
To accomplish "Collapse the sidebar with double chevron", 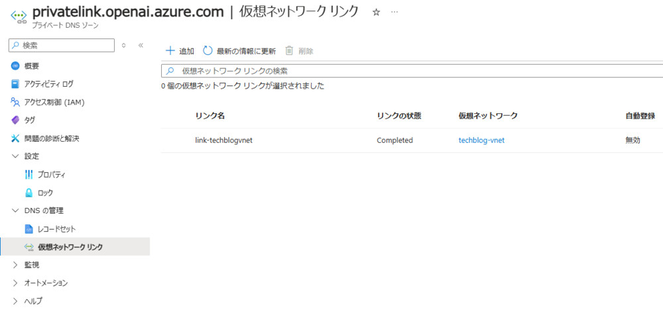I will point(141,45).
